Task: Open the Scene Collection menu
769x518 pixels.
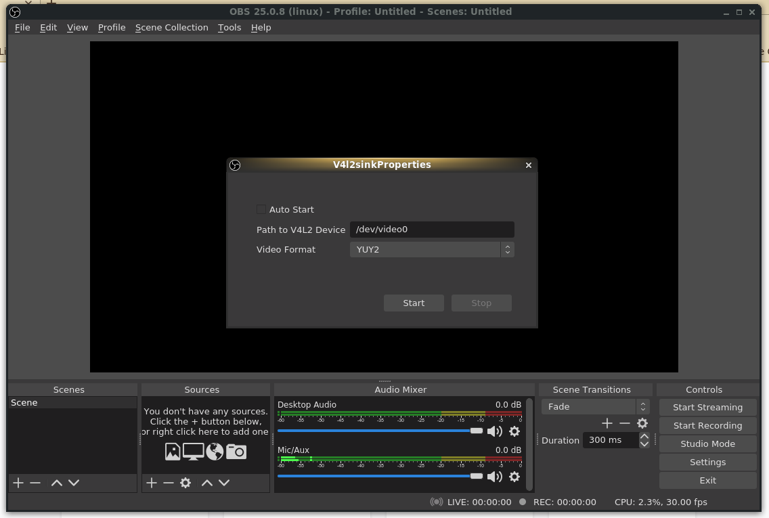Action: pyautogui.click(x=171, y=28)
